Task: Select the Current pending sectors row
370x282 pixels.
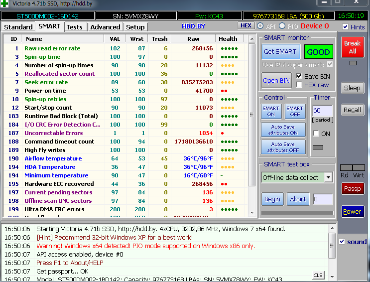Action: [x=125, y=192]
